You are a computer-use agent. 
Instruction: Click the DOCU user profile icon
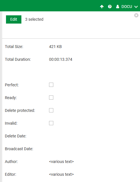118,7
